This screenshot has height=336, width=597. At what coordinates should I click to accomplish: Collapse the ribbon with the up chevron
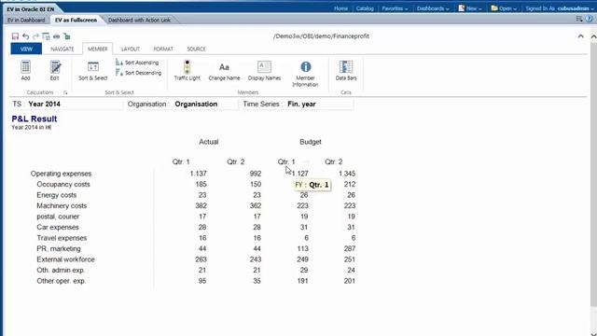(580, 36)
